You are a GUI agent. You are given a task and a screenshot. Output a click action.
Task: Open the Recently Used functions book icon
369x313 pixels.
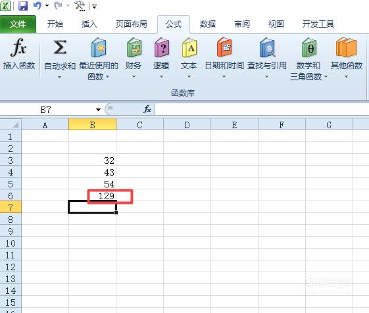[99, 48]
